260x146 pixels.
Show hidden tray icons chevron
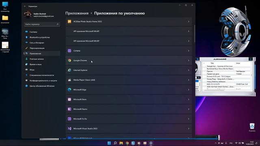[216, 143]
